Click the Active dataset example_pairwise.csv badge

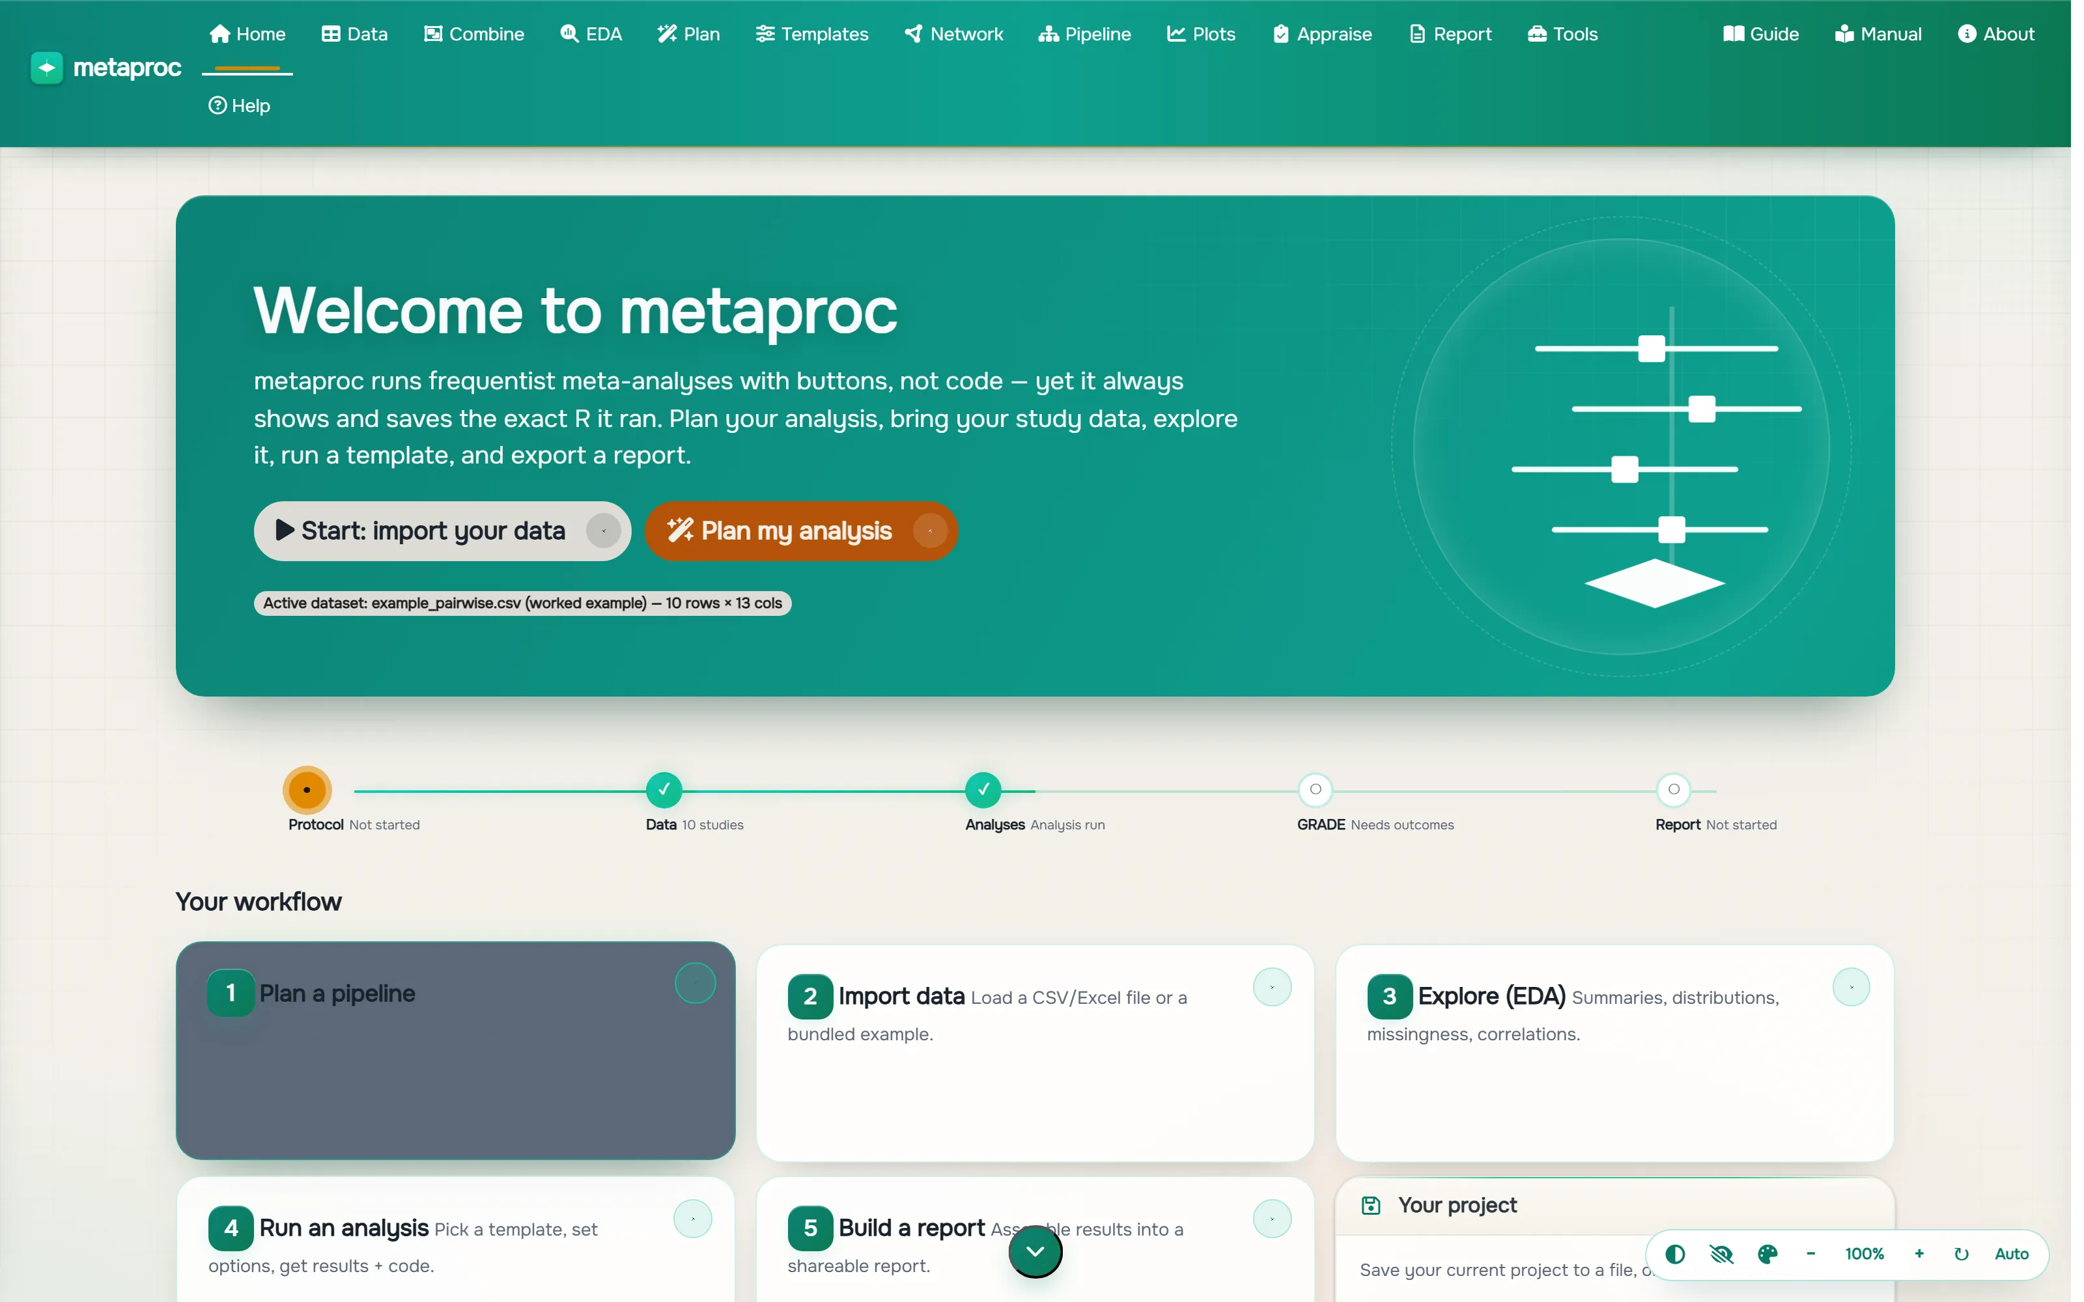(522, 603)
